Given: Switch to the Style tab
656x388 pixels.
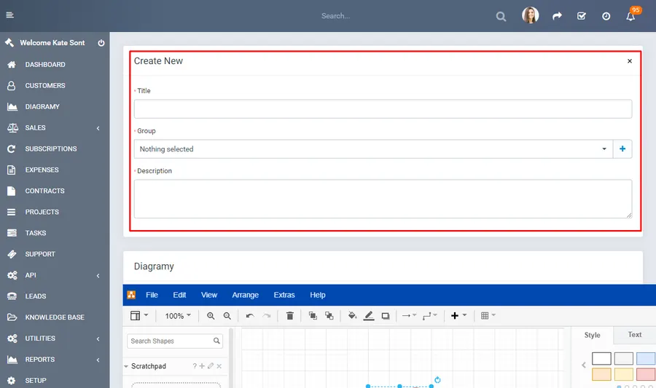Looking at the screenshot, I should click(592, 335).
